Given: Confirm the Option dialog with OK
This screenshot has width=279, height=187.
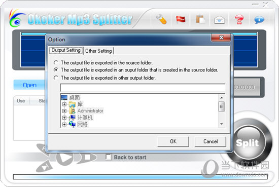Looking at the screenshot, I should point(173,141).
